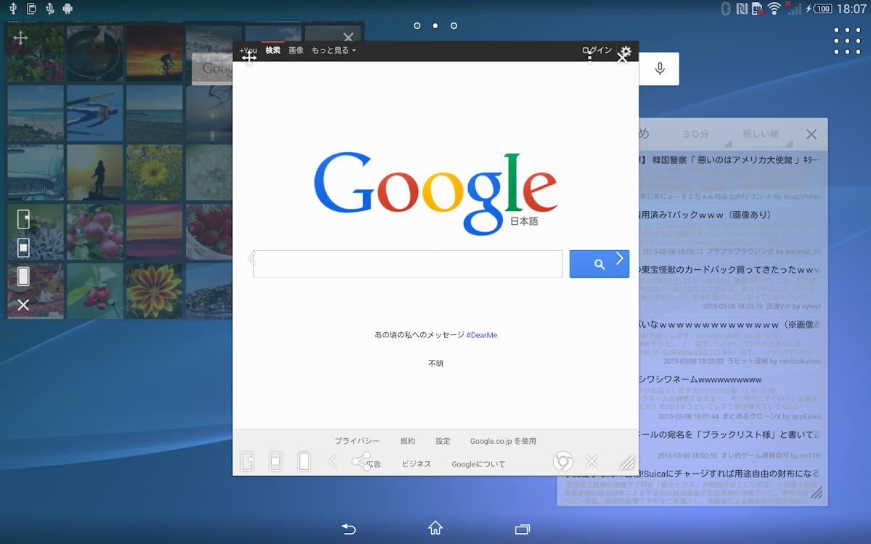The height and width of the screenshot is (544, 871).
Task: Select the small window size icon in browser toolbar
Action: (248, 461)
